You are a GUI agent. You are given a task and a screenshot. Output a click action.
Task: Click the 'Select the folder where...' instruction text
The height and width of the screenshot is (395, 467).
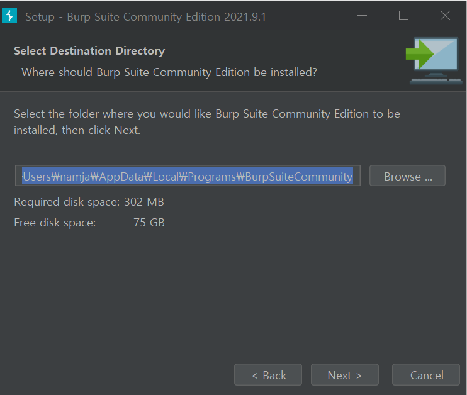point(207,122)
